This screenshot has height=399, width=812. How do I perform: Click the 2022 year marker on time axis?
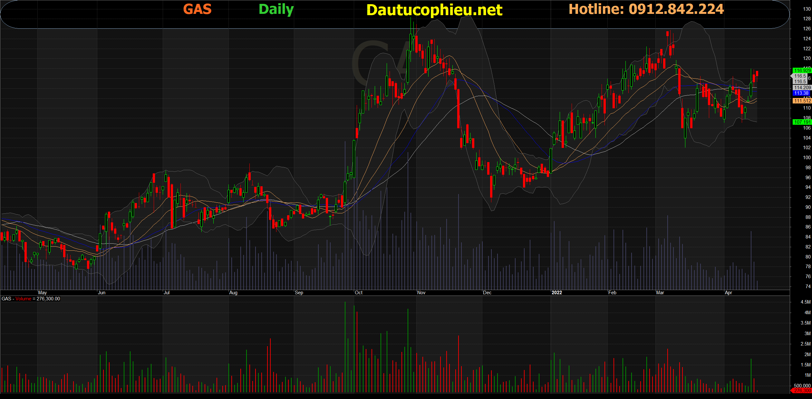tap(556, 293)
